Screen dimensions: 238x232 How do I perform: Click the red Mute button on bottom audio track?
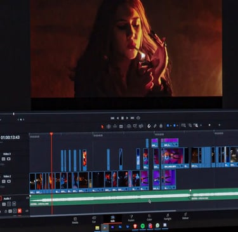click(x=20, y=210)
